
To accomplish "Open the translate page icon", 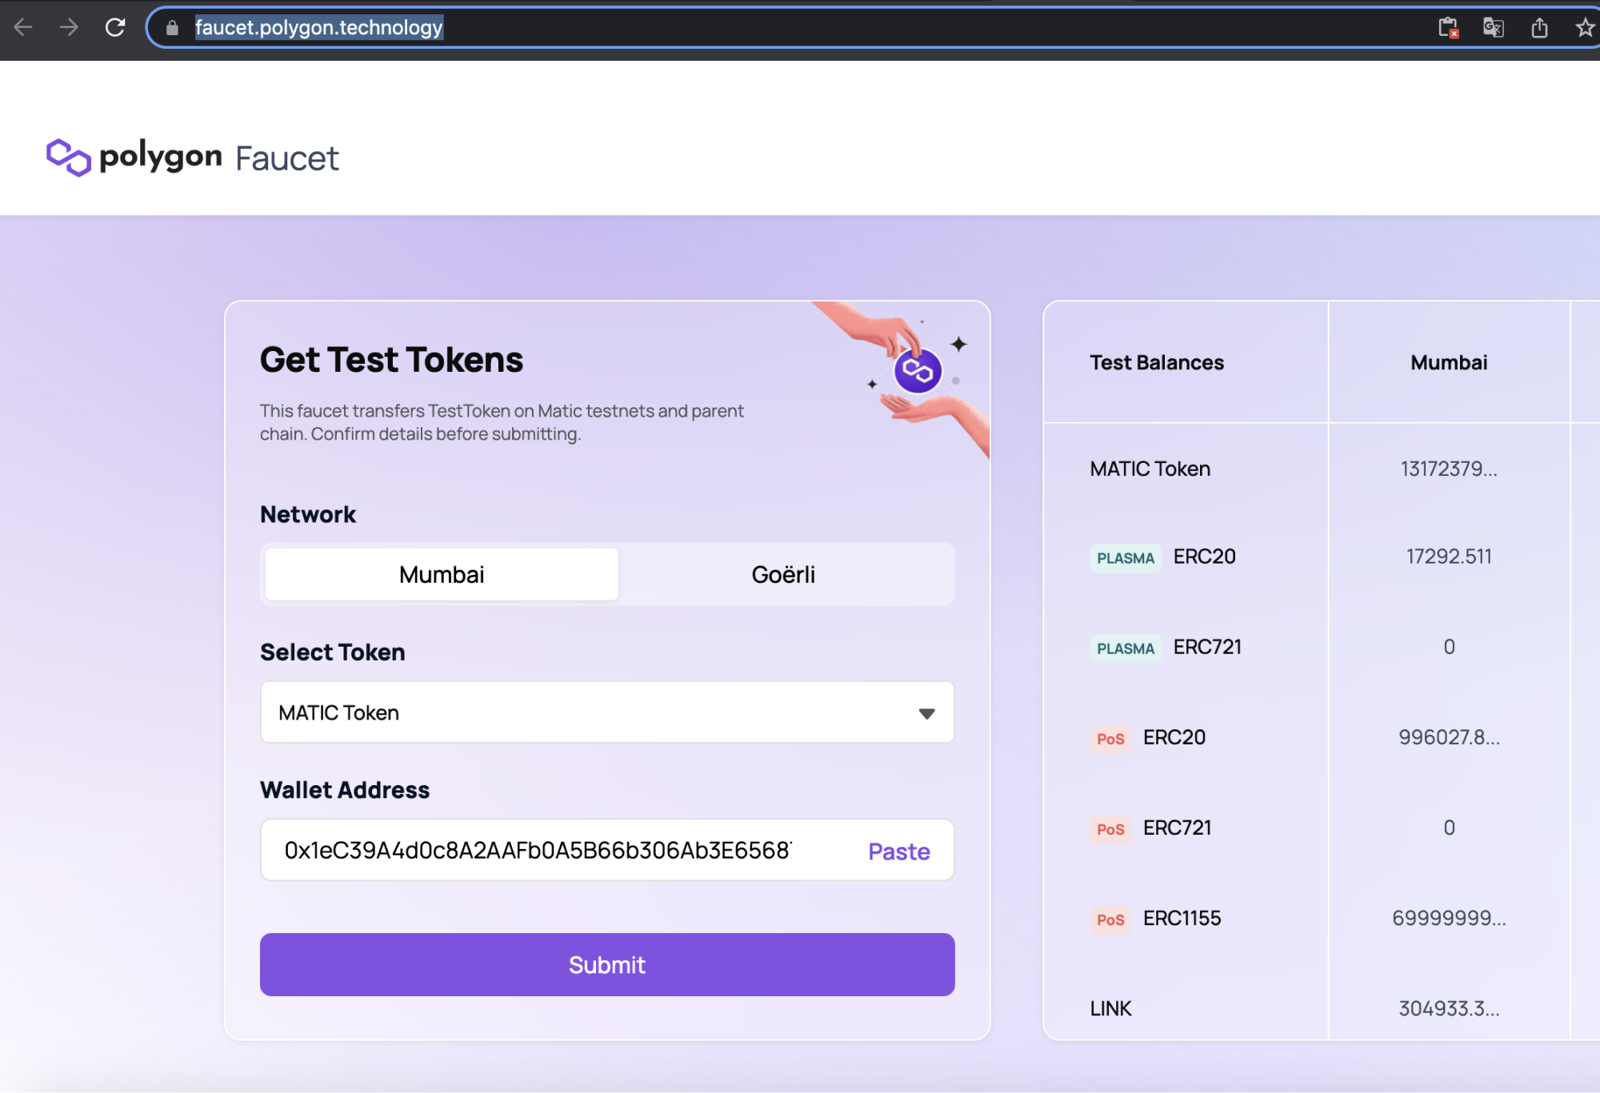I will click(x=1493, y=28).
